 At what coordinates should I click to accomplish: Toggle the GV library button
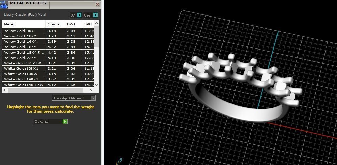76,15
